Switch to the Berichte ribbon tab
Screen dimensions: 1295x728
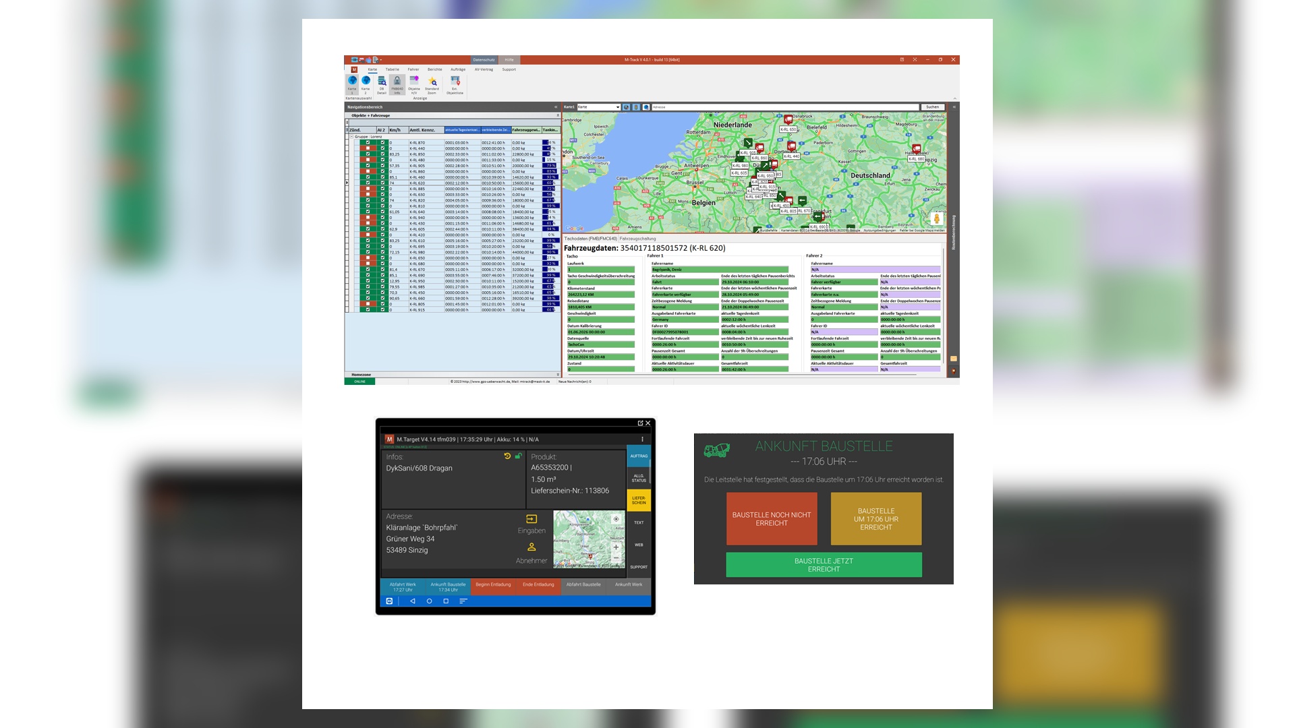point(435,69)
